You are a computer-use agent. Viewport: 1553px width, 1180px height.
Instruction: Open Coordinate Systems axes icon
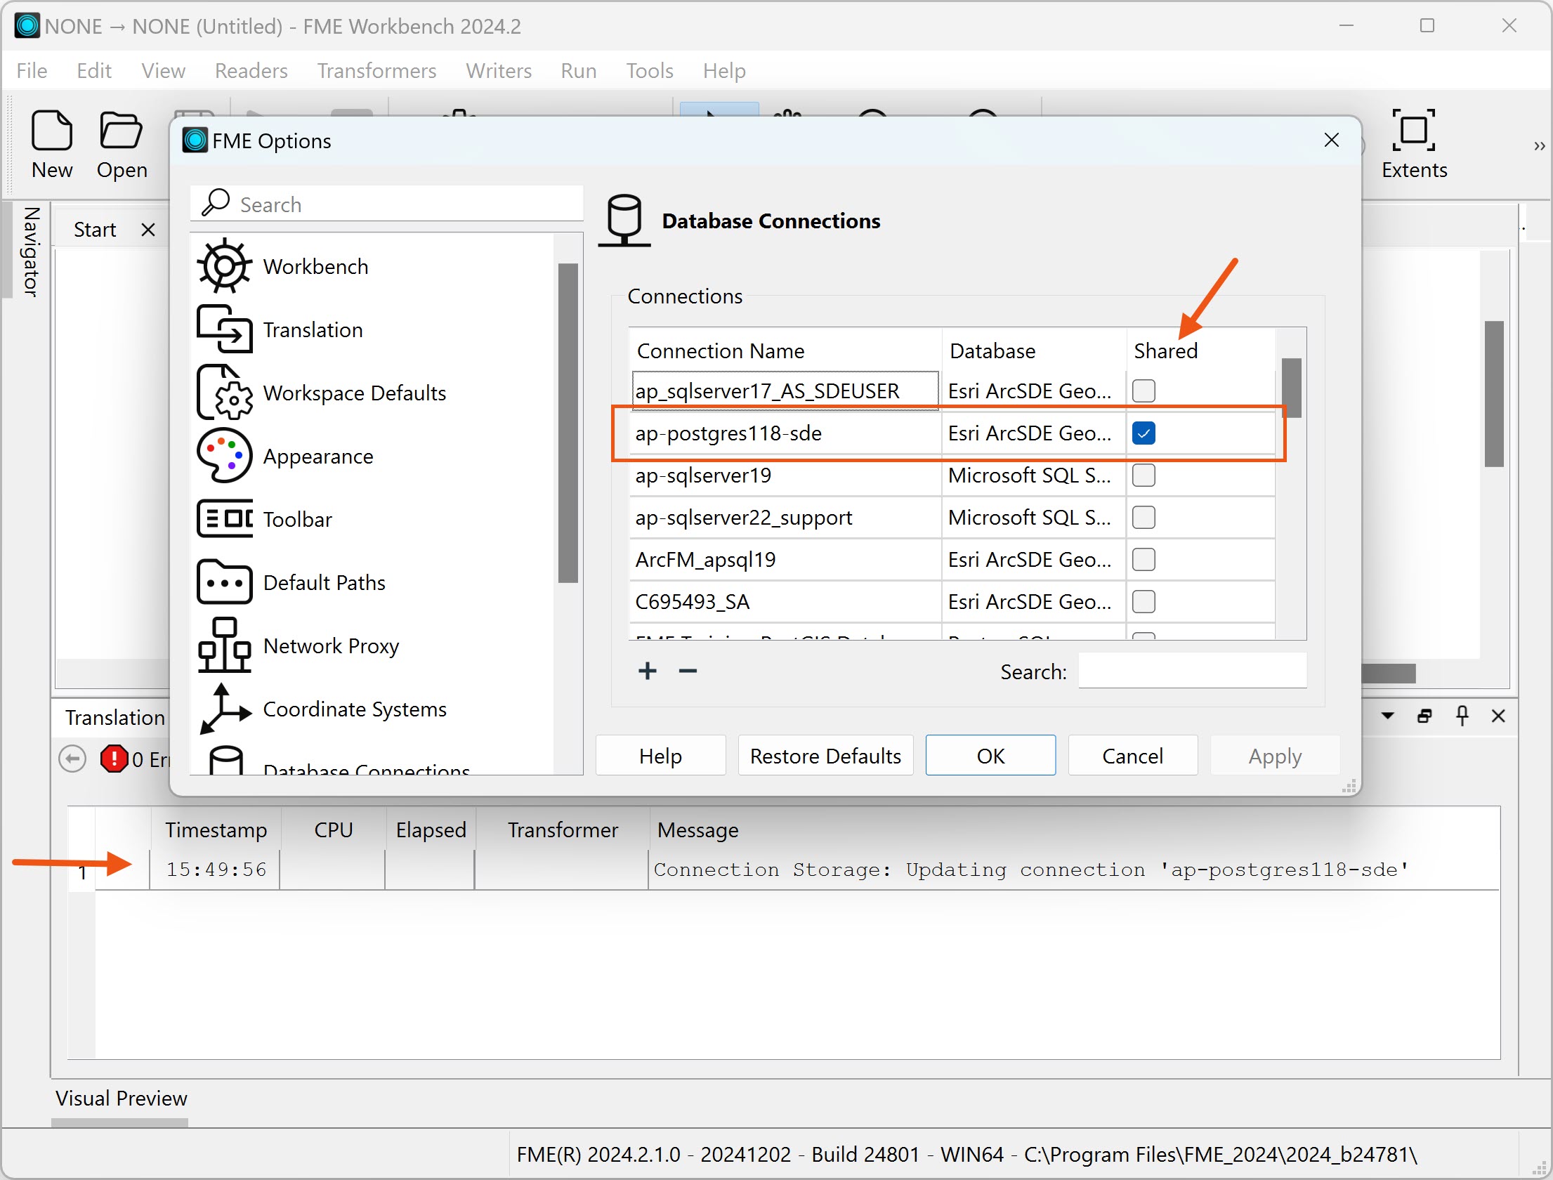pos(224,709)
